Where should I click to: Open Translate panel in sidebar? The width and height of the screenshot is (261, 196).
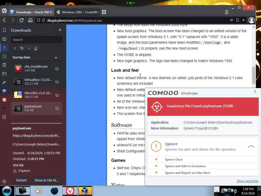coord(4,82)
